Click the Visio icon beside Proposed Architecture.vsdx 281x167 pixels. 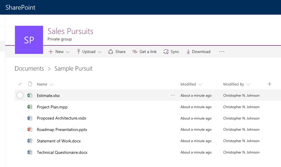30,118
